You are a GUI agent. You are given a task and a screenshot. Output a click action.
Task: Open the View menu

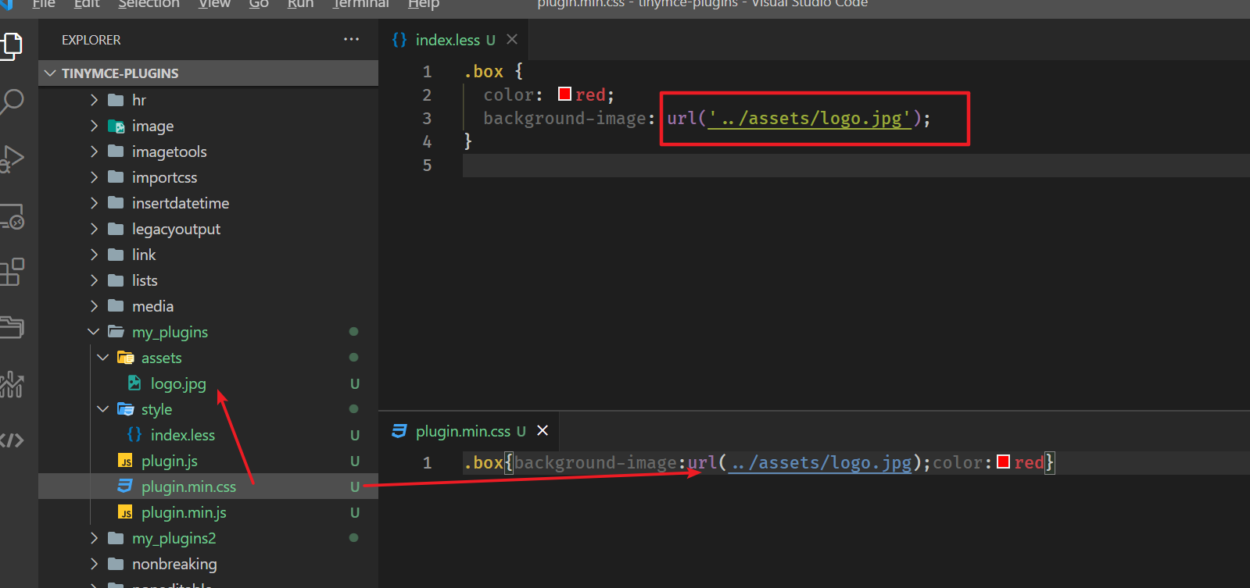214,4
